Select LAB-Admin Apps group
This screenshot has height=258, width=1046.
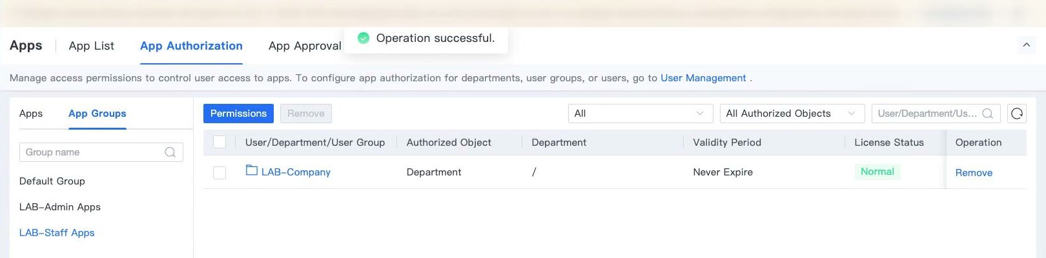(60, 207)
